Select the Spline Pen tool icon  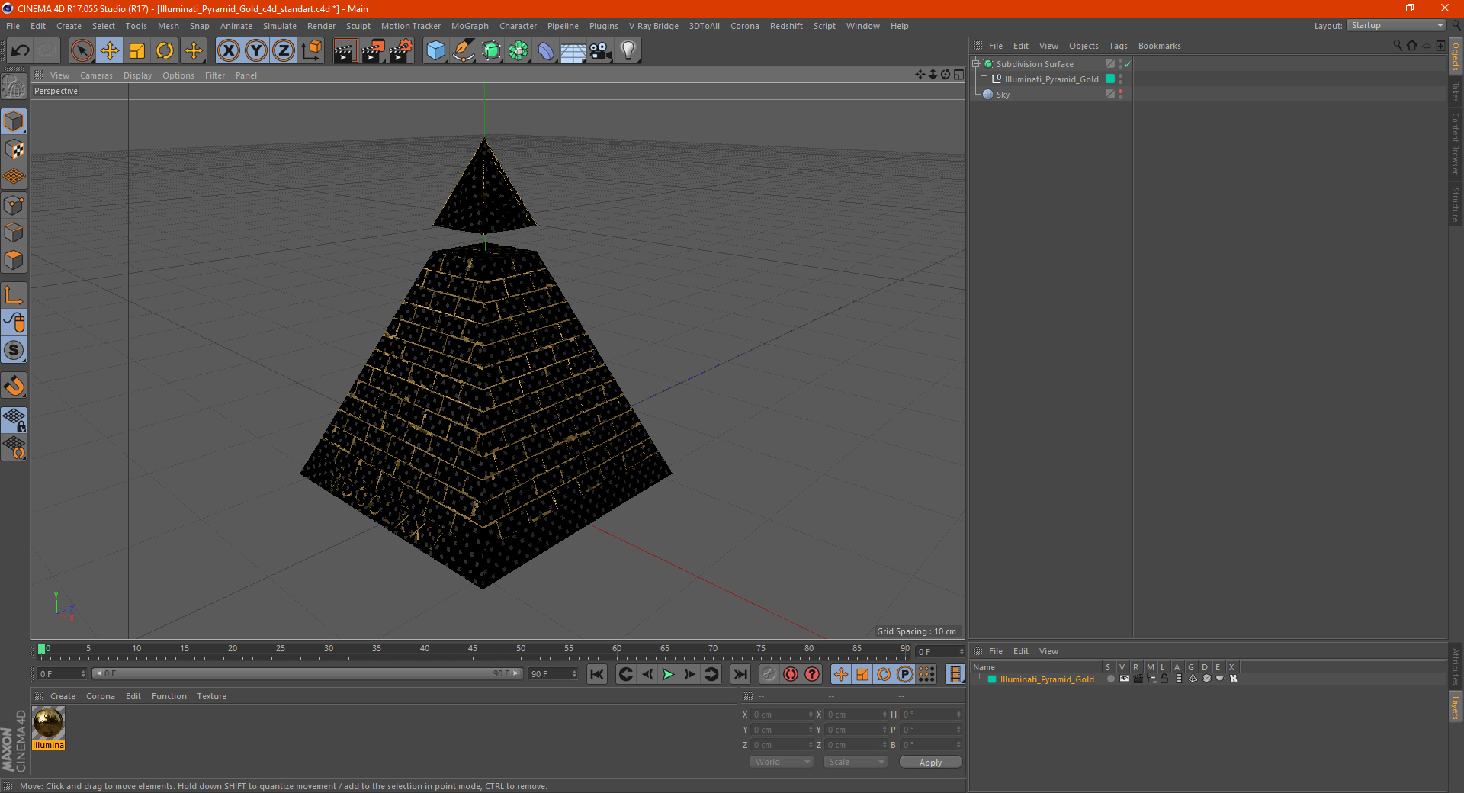click(463, 51)
